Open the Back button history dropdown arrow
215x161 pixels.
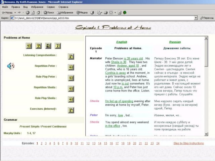click(15, 13)
